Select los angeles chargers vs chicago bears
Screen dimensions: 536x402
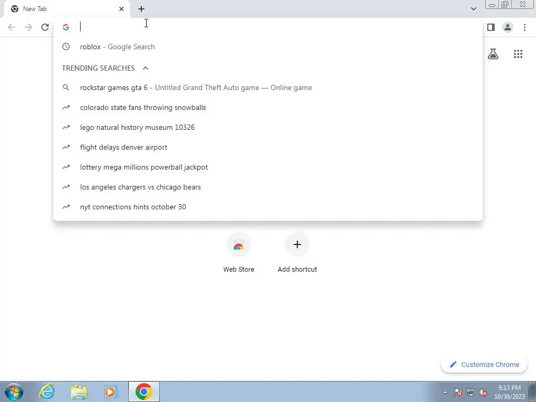pos(268,187)
